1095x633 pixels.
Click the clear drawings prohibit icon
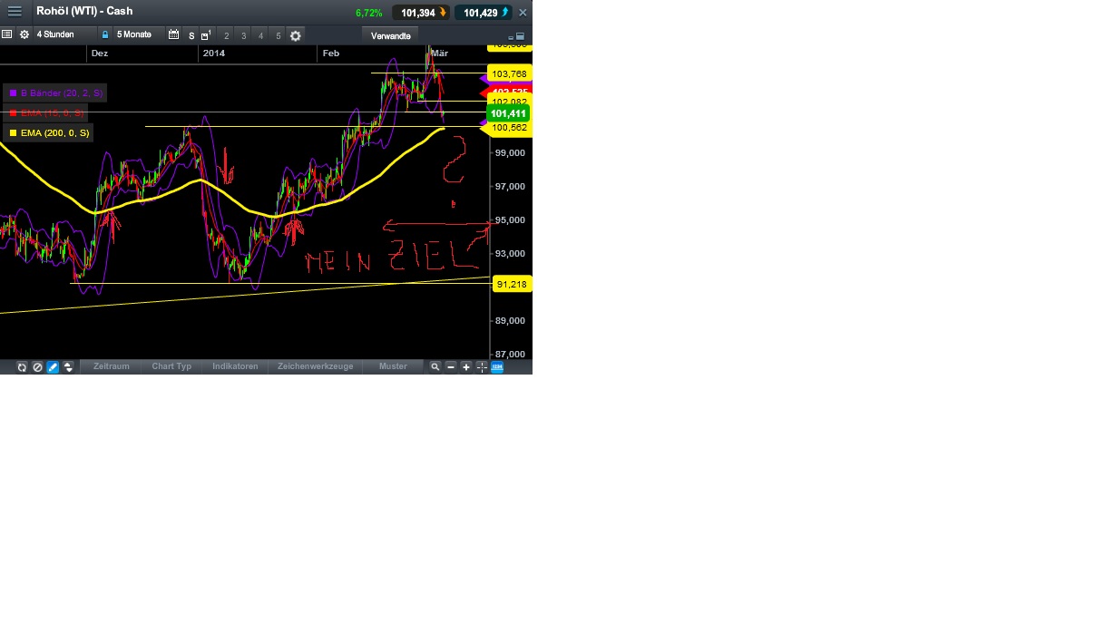pos(37,366)
